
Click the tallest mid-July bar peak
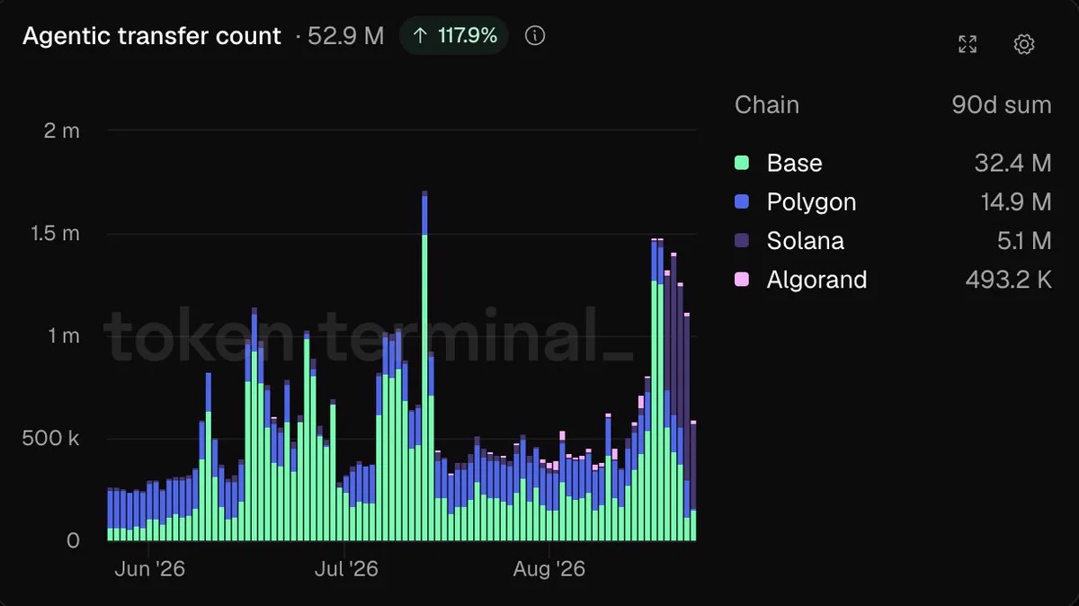click(424, 193)
